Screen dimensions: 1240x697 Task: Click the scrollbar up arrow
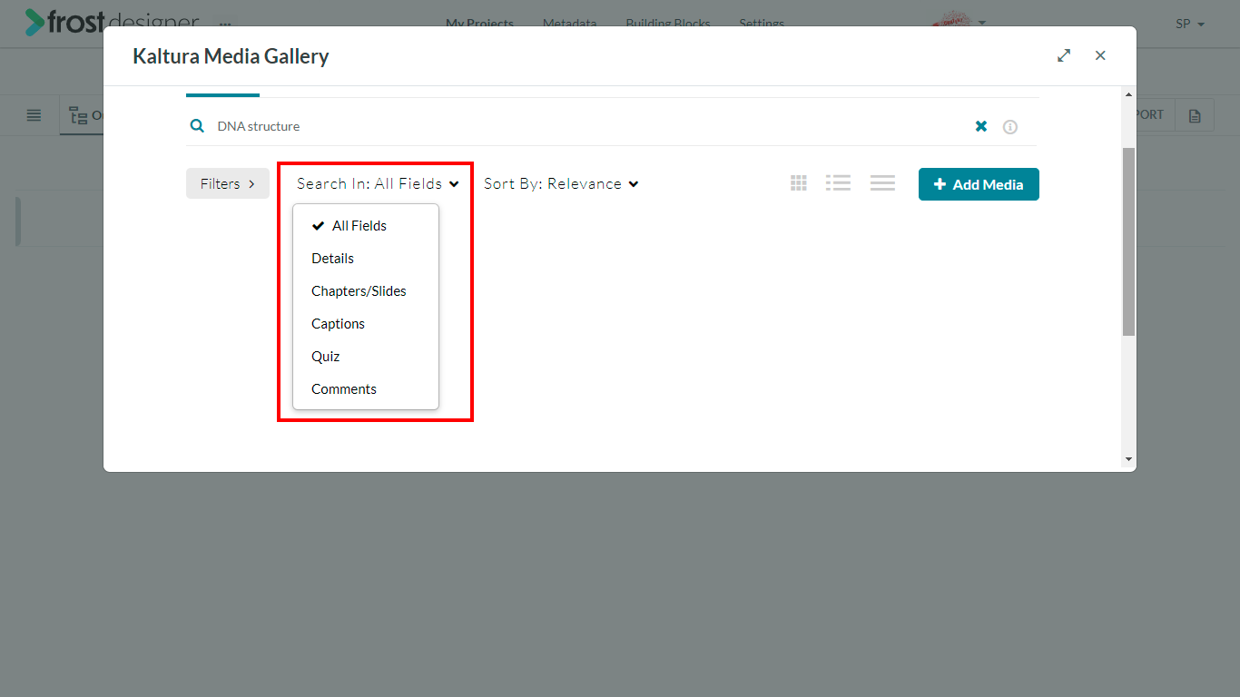click(1128, 94)
